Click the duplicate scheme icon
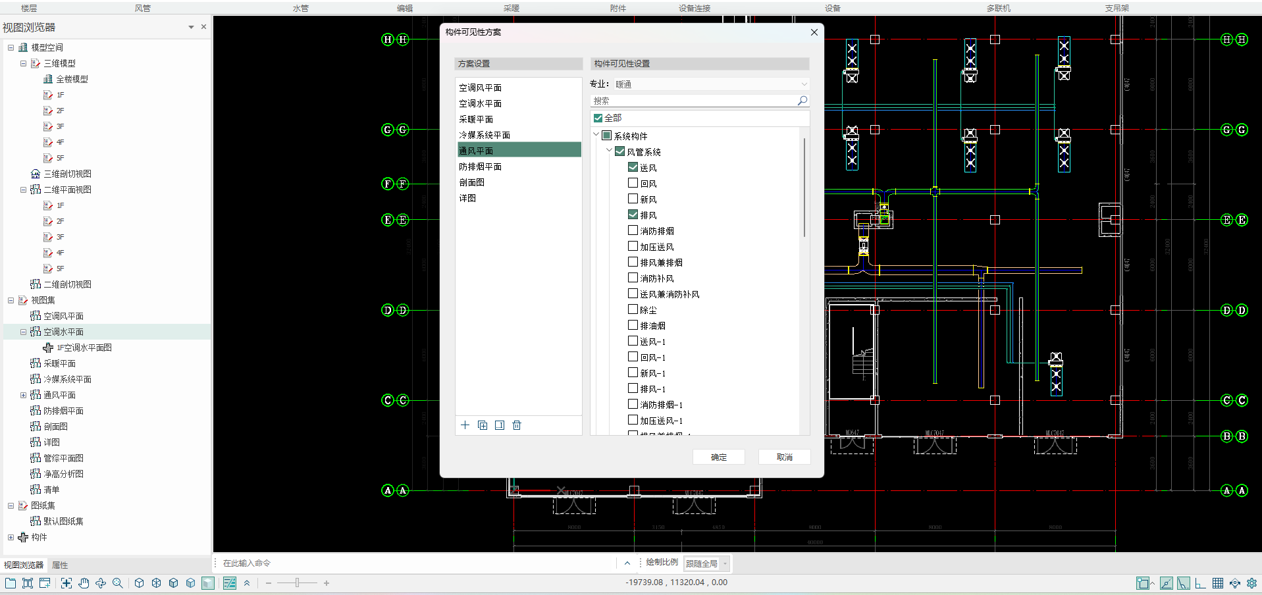The height and width of the screenshot is (595, 1262). pyautogui.click(x=483, y=425)
